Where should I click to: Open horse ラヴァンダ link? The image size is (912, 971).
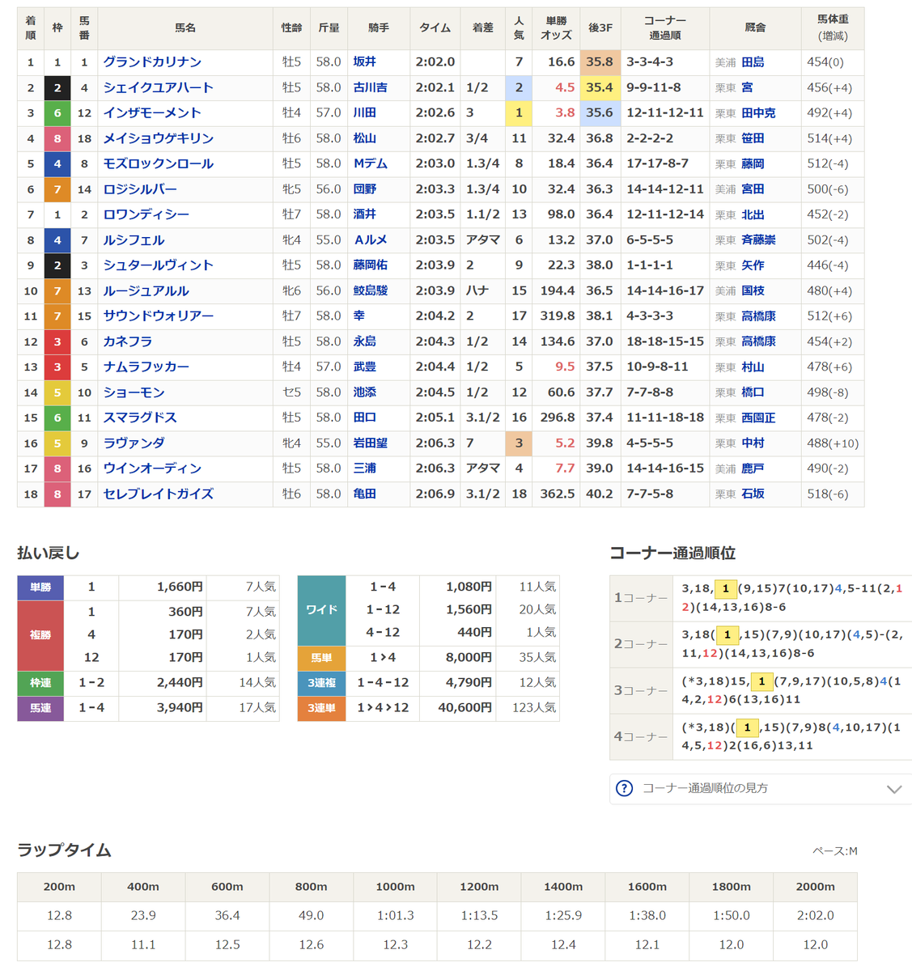click(x=134, y=443)
